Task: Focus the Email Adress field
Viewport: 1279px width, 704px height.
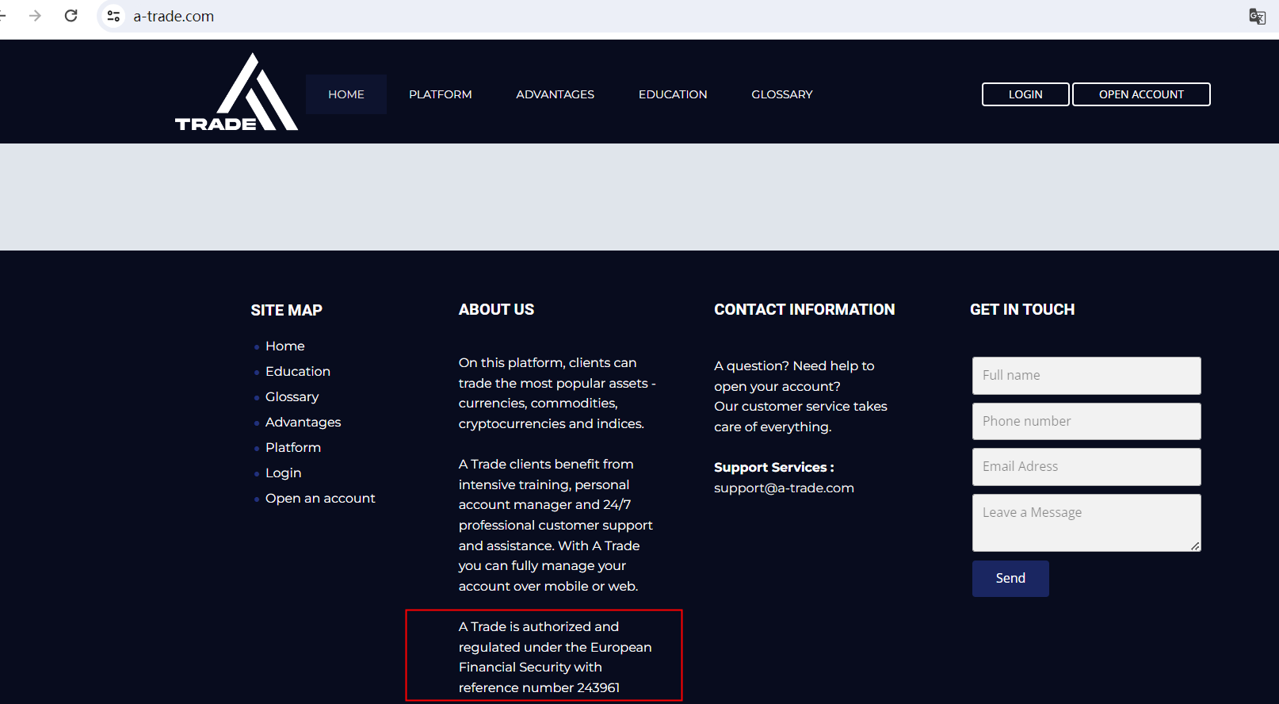Action: coord(1086,467)
